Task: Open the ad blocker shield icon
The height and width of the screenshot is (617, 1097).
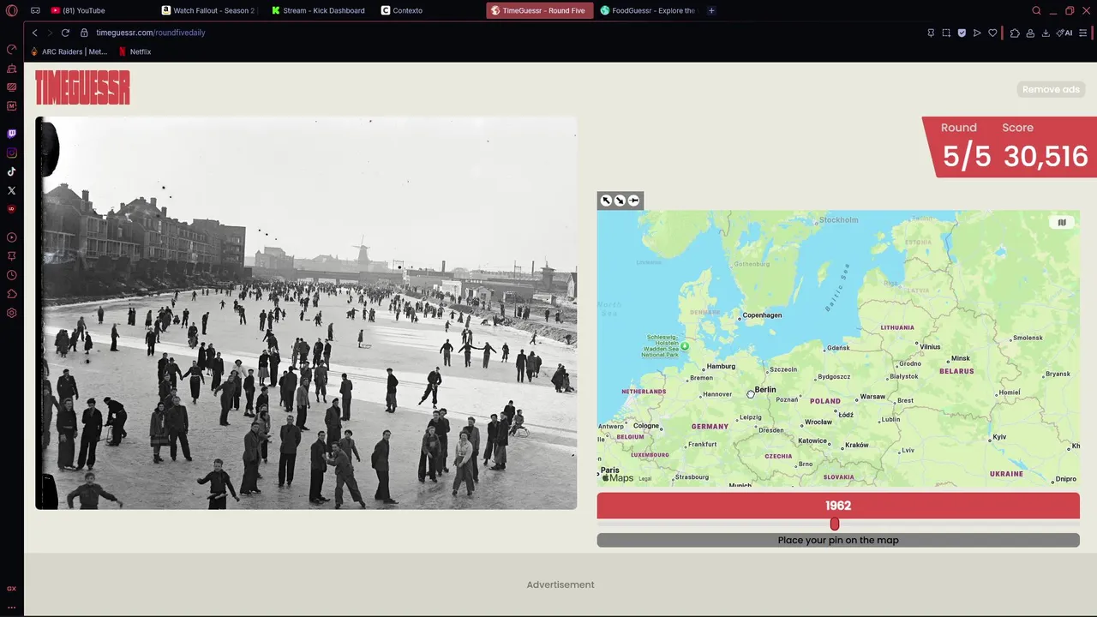Action: (962, 33)
